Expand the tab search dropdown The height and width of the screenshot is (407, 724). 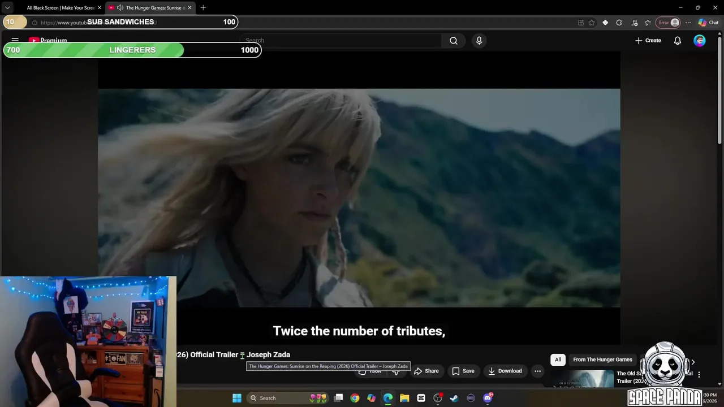(7, 8)
